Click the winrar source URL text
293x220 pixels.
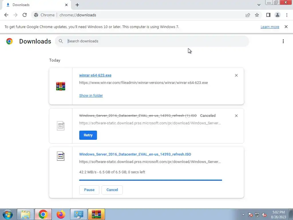pos(144,83)
